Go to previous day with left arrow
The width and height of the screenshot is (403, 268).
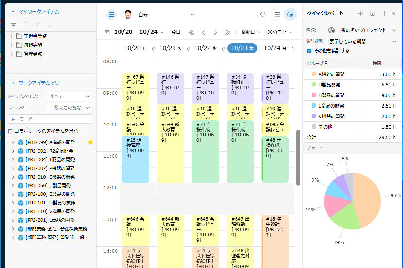(204, 32)
